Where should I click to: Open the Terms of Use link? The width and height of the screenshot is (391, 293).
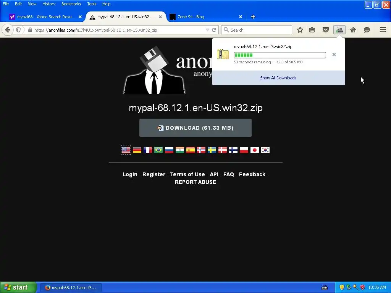187,174
